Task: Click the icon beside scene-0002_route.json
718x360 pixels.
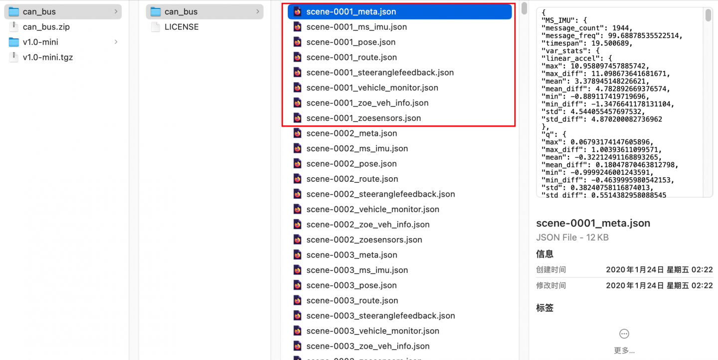Action: click(x=298, y=179)
